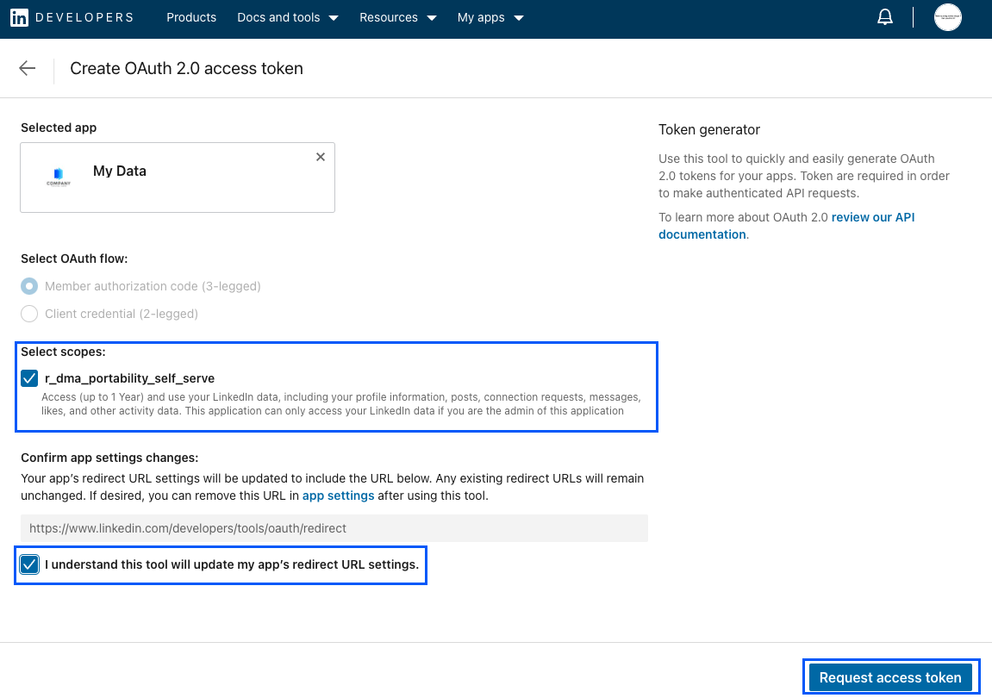The width and height of the screenshot is (992, 698).
Task: Expand the Resources dropdown
Action: point(398,18)
